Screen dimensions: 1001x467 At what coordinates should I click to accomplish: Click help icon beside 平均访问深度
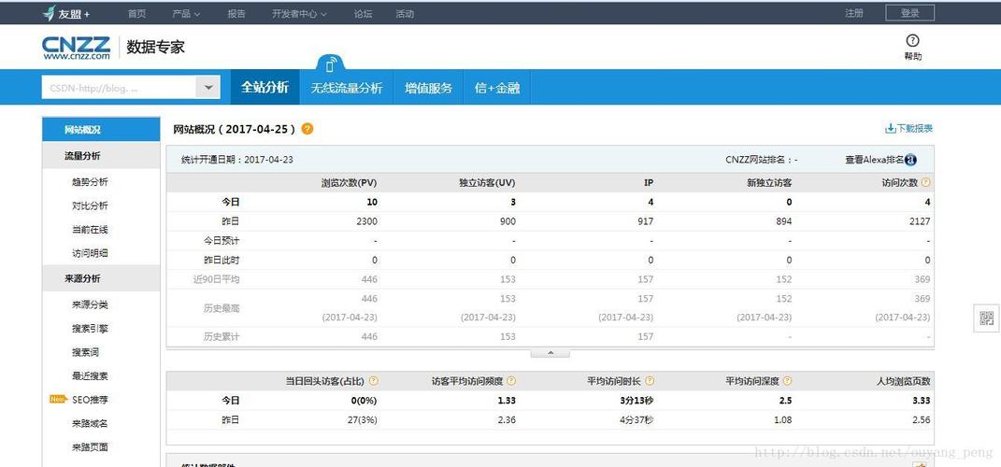click(787, 381)
